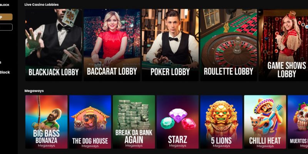Launch Starz Megaways game
The image size is (308, 154).
(x=177, y=122)
